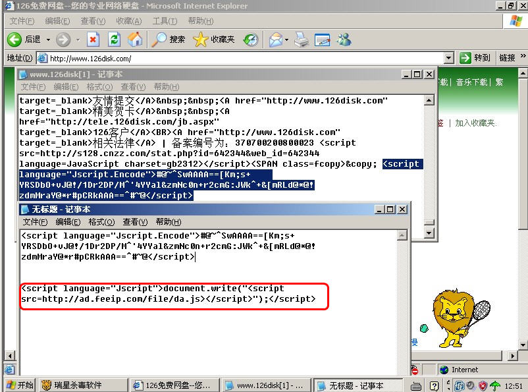Click the 链接 Links toolbar label
This screenshot has width=528, height=392.
pyautogui.click(x=507, y=58)
